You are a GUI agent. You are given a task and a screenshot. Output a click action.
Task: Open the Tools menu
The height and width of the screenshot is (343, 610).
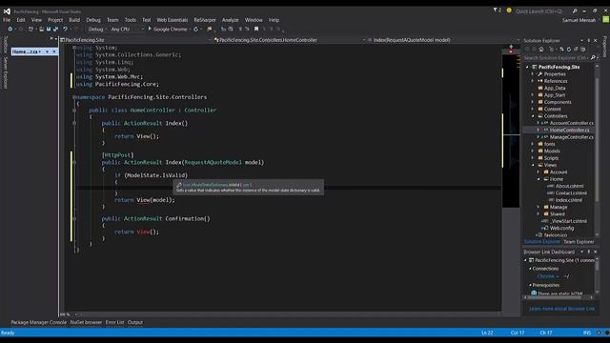tap(131, 20)
